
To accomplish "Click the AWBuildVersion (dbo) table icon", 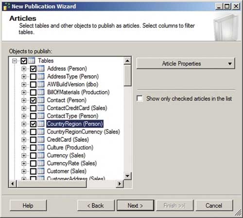I will pos(41,84).
